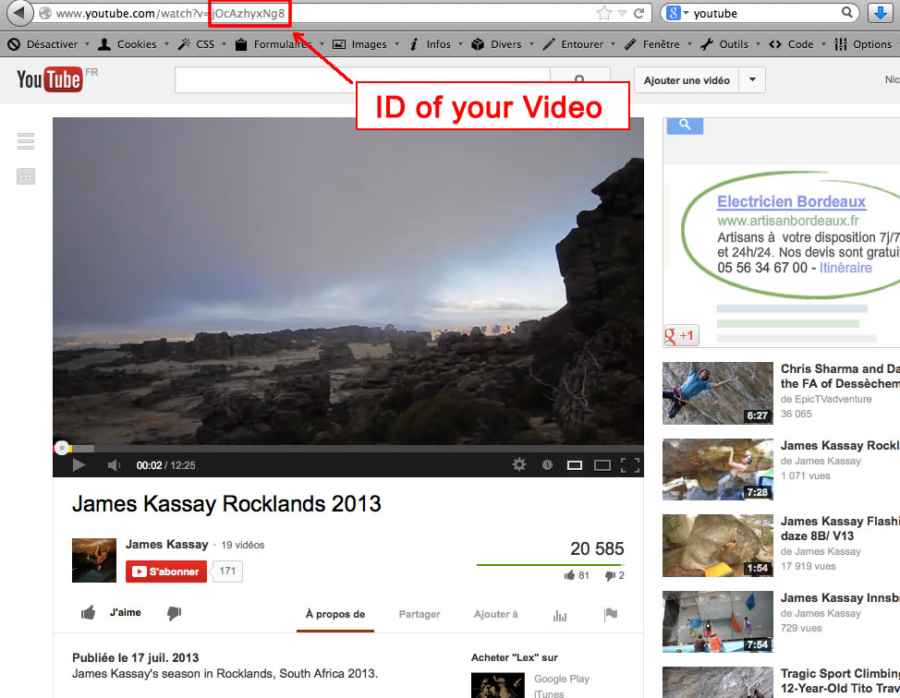The height and width of the screenshot is (698, 900).
Task: Bookmark page with the star icon
Action: tap(603, 13)
